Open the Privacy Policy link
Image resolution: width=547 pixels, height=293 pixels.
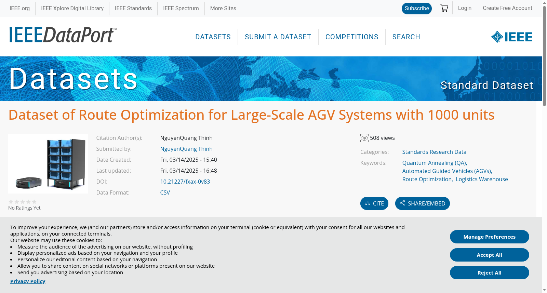[x=28, y=281]
